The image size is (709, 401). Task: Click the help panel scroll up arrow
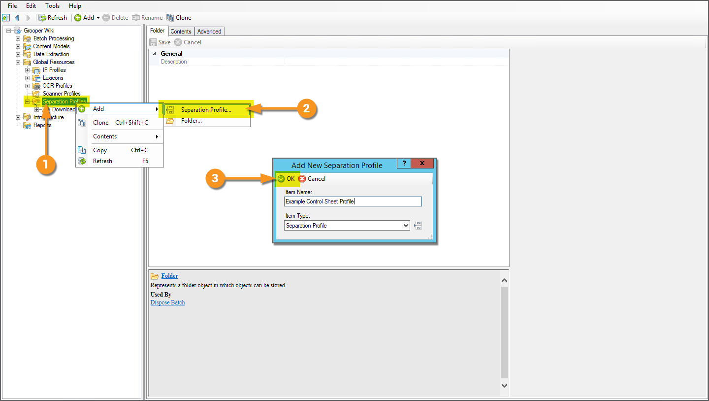[504, 281]
